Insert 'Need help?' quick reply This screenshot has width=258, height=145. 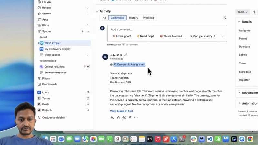[146, 36]
